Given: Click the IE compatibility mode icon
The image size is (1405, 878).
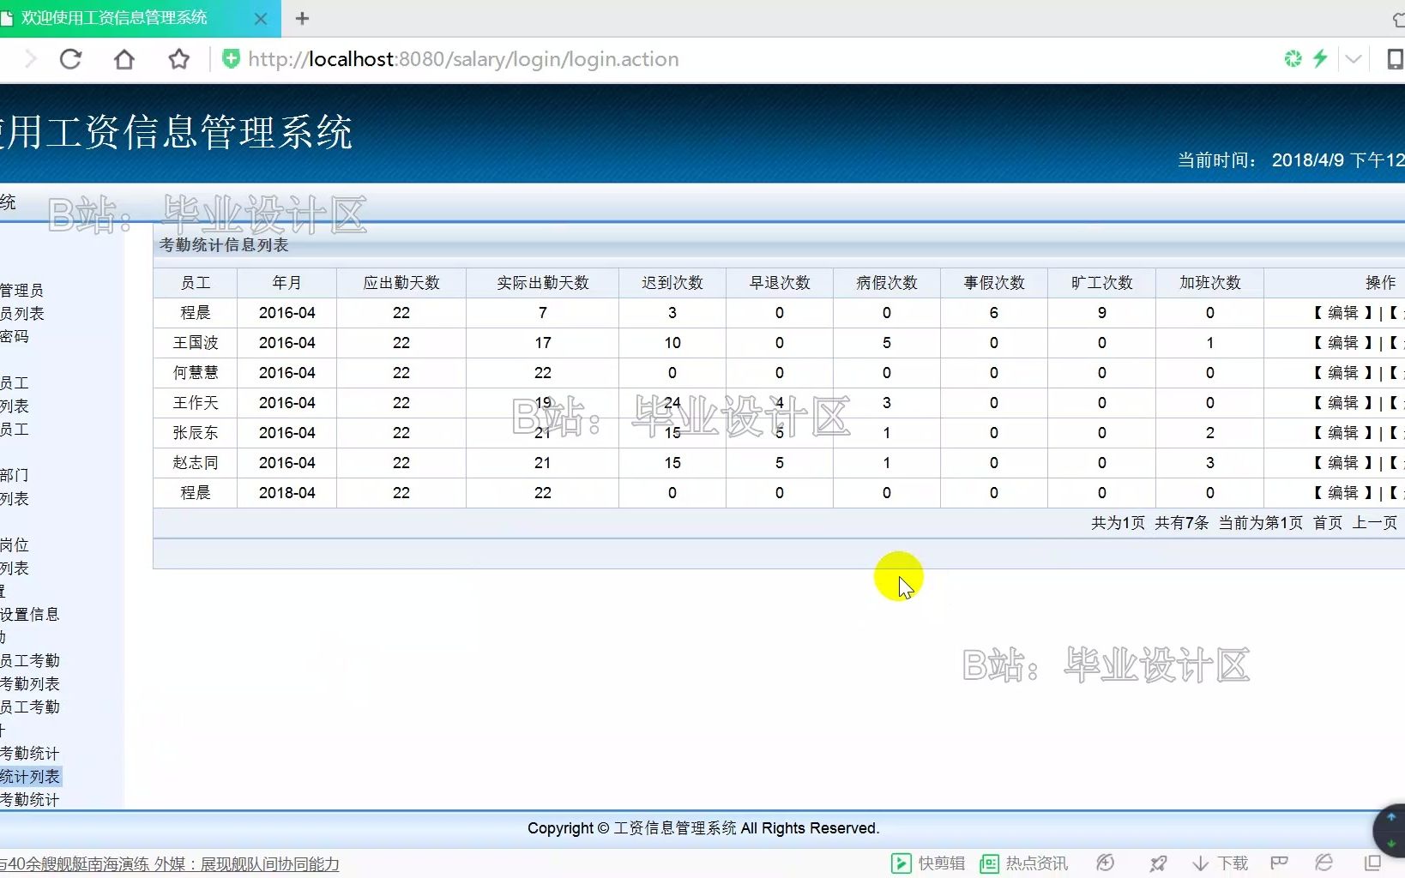Looking at the screenshot, I should pyautogui.click(x=1324, y=863).
